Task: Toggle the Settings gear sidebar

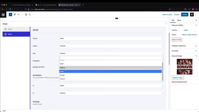Action: [x=192, y=15]
